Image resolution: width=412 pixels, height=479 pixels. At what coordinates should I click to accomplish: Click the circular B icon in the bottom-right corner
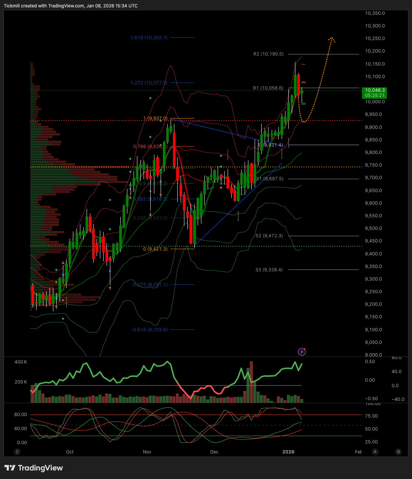click(x=398, y=452)
